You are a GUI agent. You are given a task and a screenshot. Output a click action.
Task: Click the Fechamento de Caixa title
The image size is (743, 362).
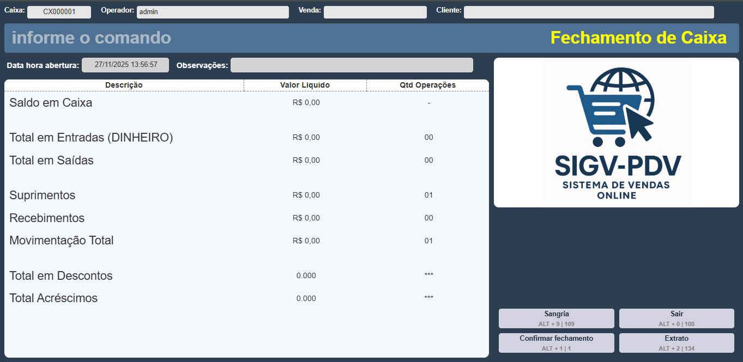[x=638, y=38]
